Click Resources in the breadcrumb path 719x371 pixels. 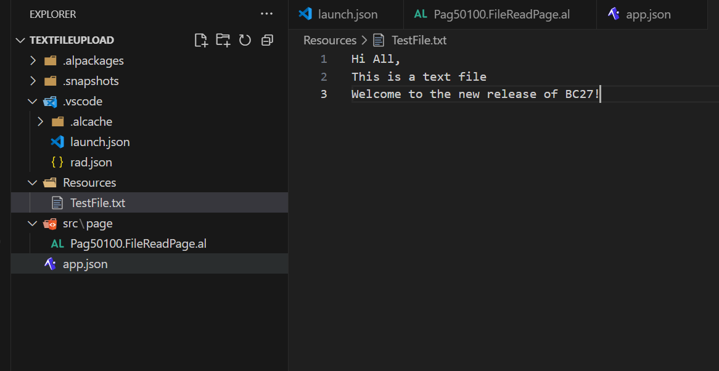(330, 41)
